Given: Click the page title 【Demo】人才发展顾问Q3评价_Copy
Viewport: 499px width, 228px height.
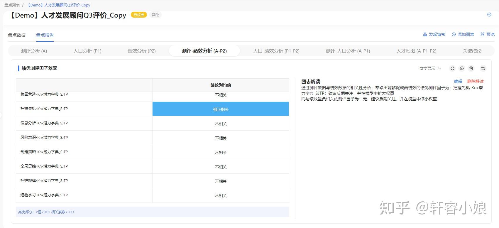Looking at the screenshot, I should 68,15.
